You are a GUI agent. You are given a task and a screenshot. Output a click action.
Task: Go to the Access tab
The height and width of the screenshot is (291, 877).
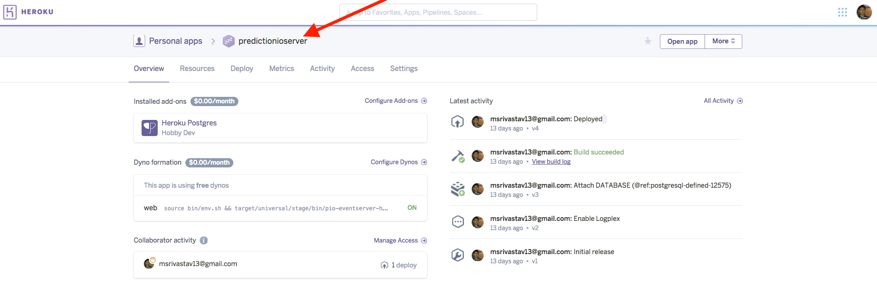(362, 69)
